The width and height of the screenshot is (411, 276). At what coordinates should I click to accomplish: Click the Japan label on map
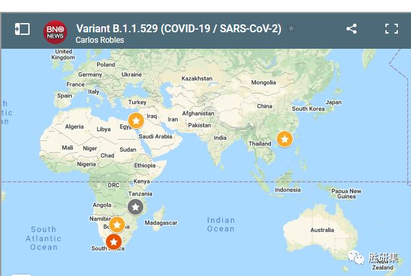(x=333, y=102)
